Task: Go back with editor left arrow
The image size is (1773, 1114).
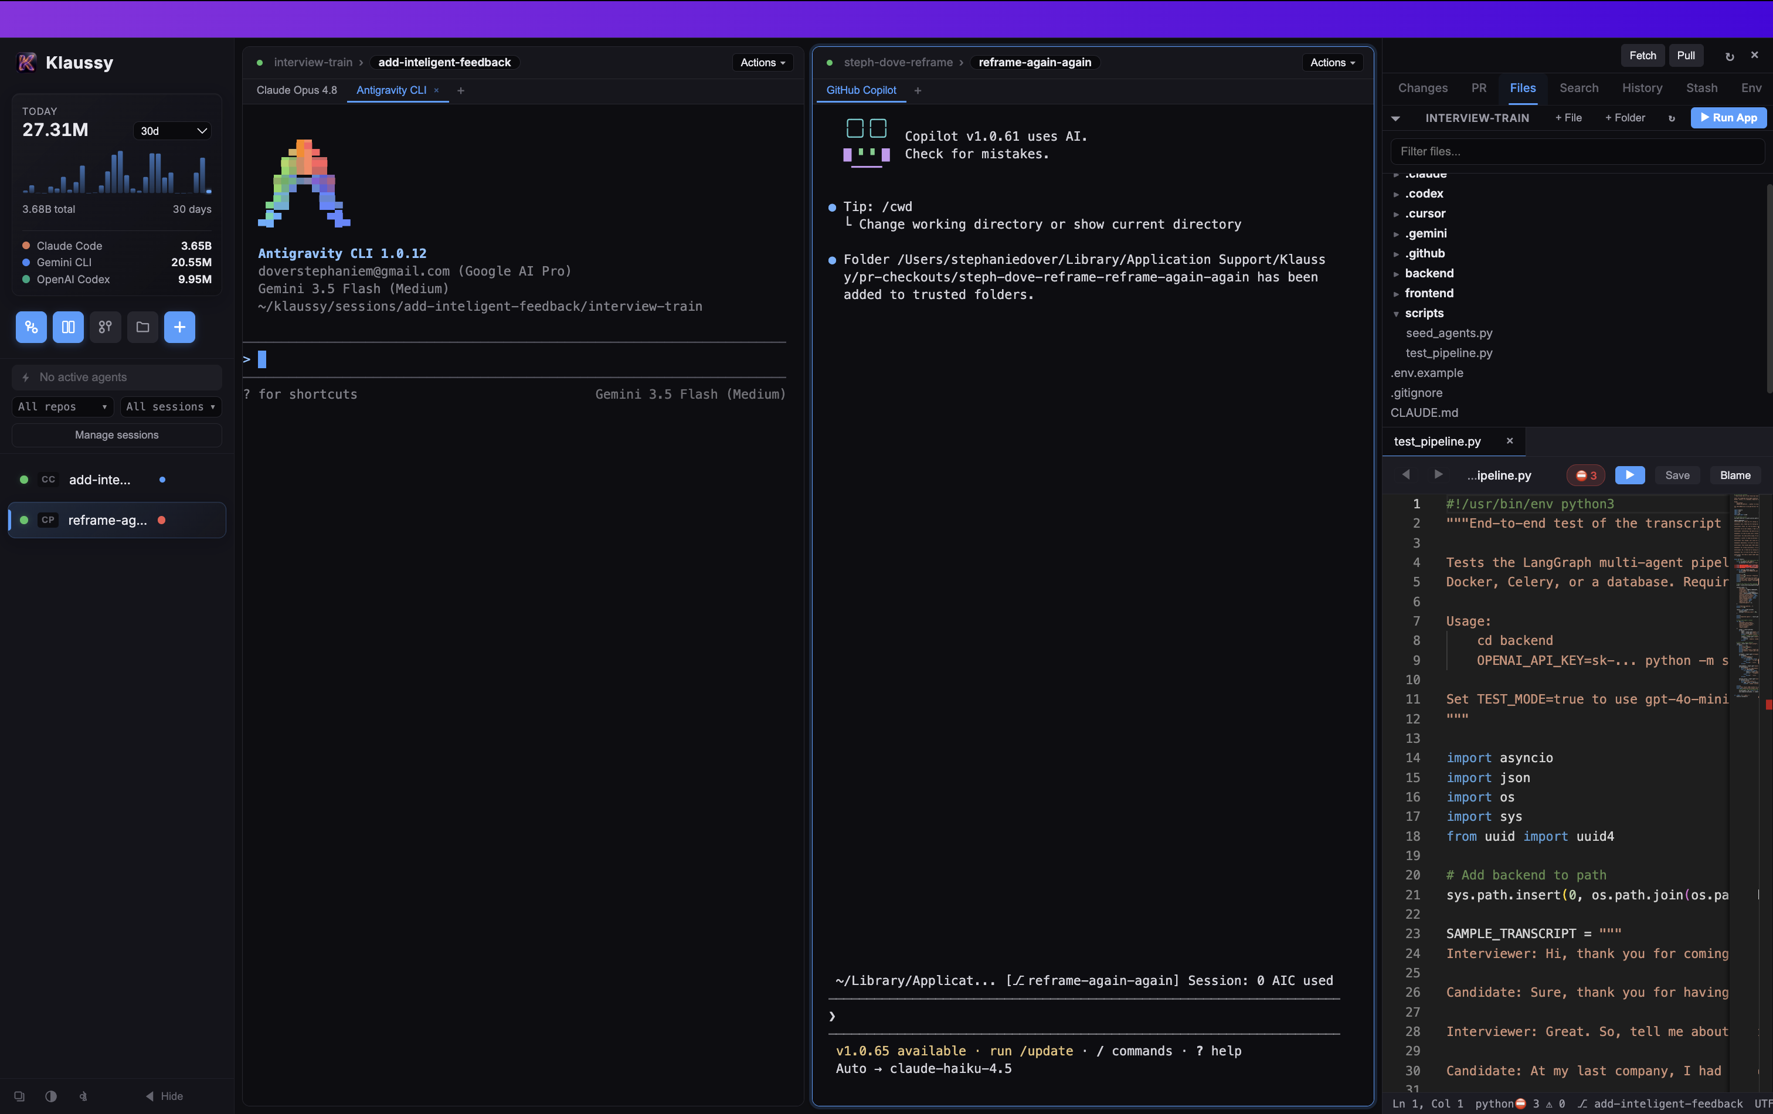Action: pos(1405,475)
